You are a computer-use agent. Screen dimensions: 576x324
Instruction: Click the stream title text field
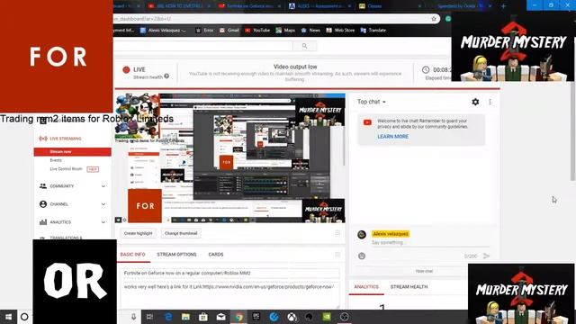pyautogui.click(x=230, y=274)
